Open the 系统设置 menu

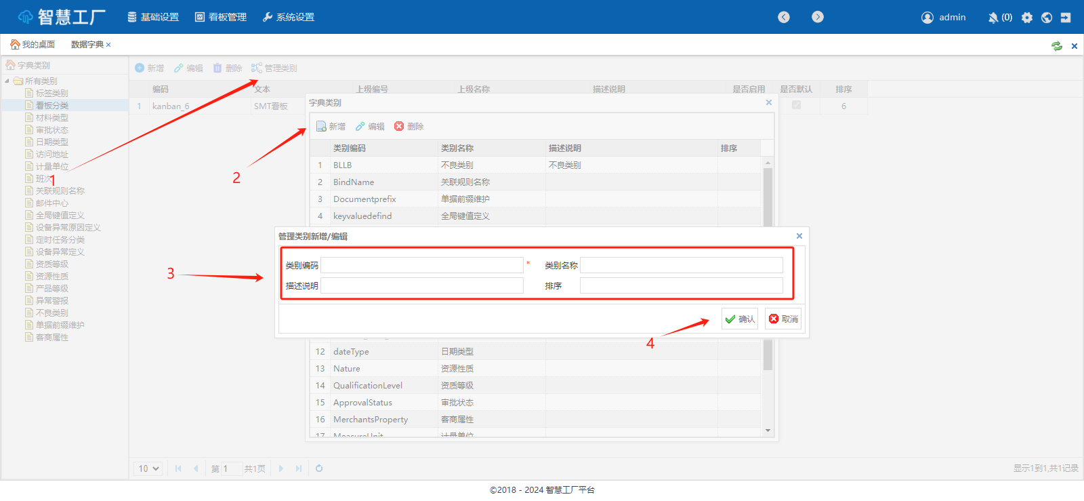pyautogui.click(x=289, y=17)
